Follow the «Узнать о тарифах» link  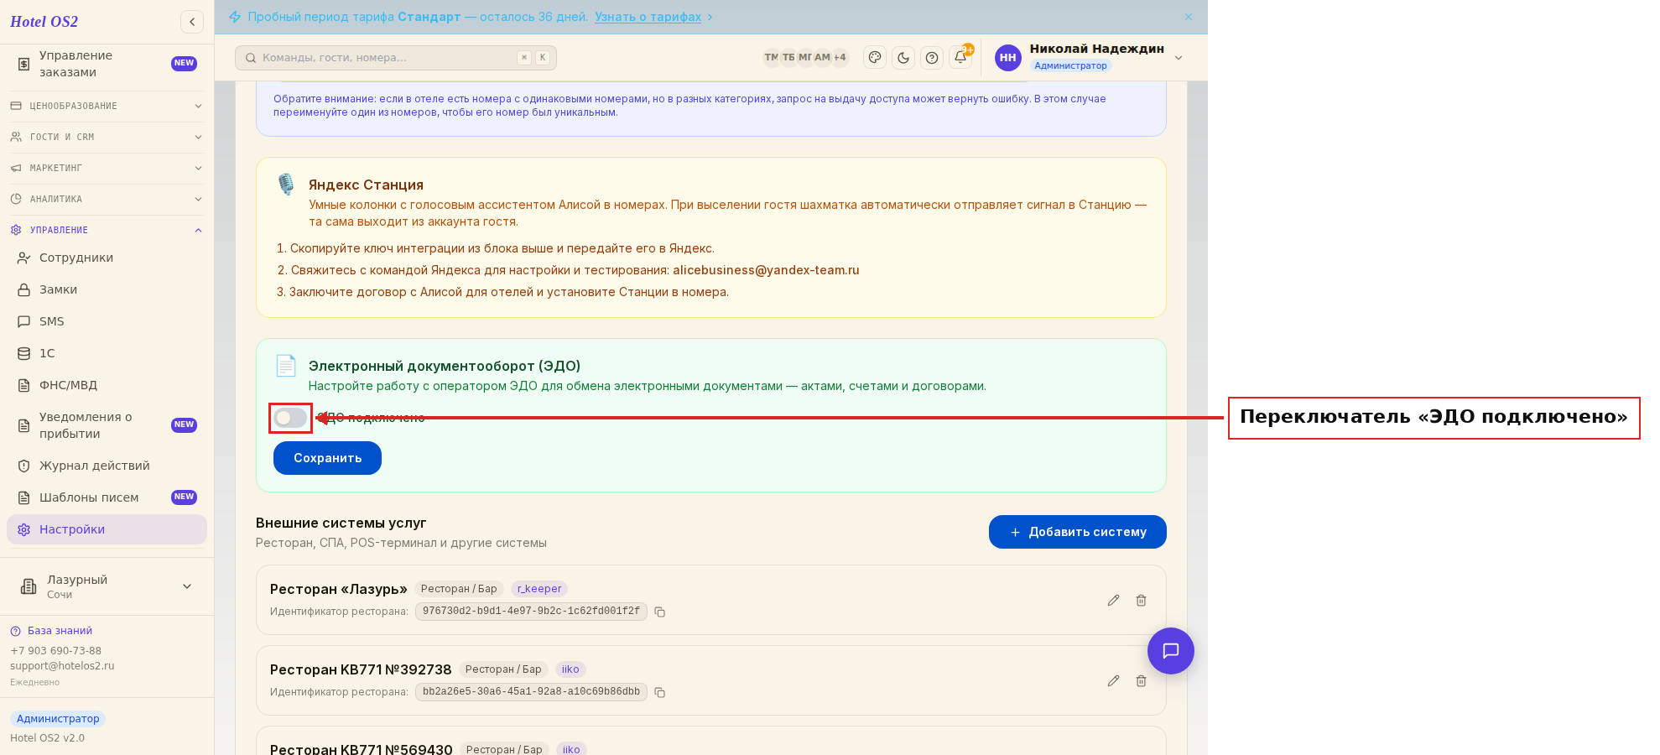coord(648,17)
